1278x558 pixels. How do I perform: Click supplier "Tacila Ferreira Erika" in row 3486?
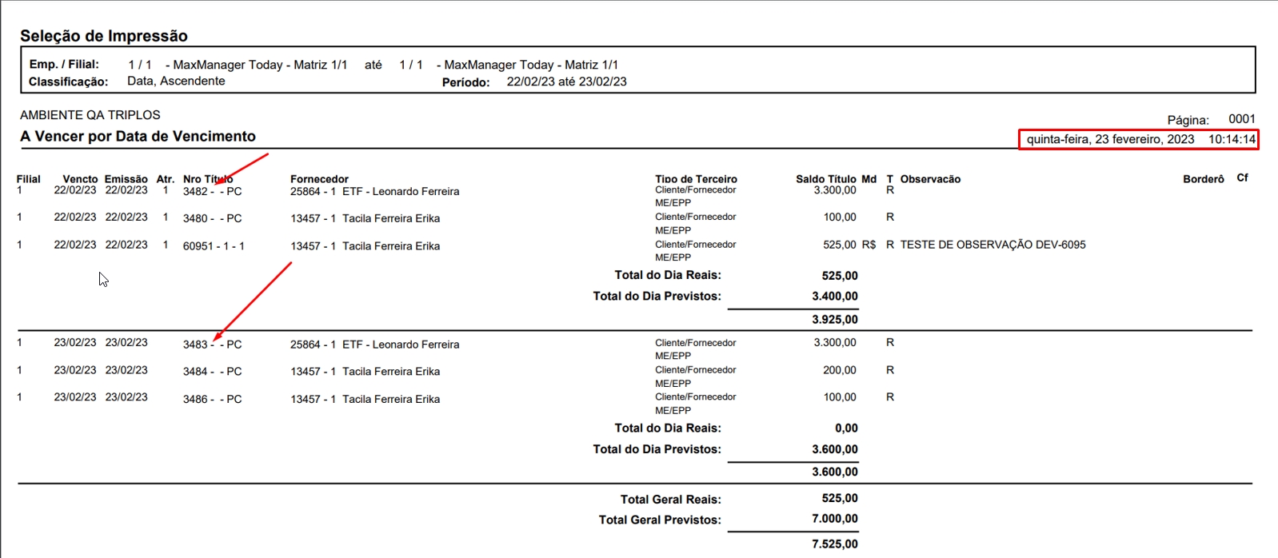391,399
